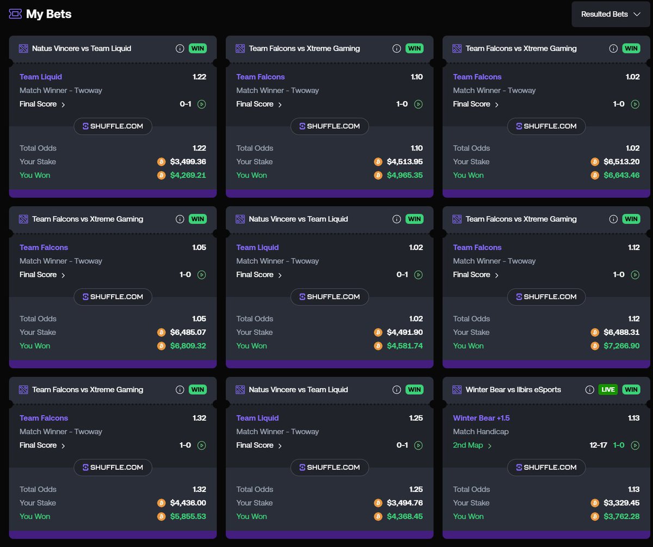Image resolution: width=653 pixels, height=547 pixels.
Task: Expand Final Score on Team Falcons 1.10 bet
Action: (259, 104)
